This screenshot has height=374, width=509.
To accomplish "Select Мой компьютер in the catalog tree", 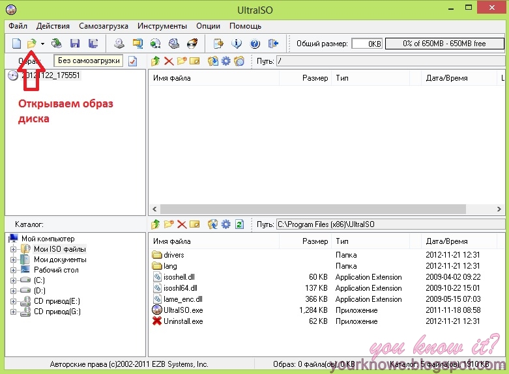I will pyautogui.click(x=48, y=239).
